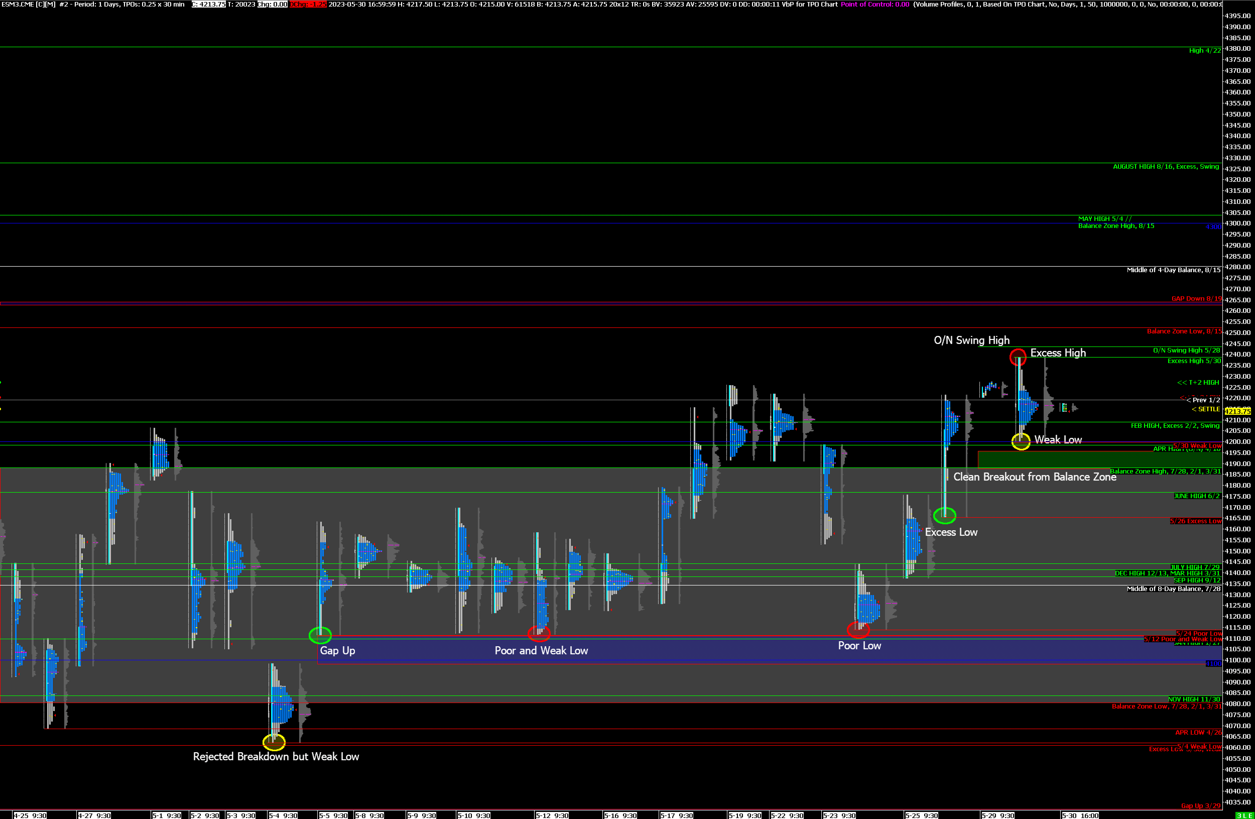The width and height of the screenshot is (1255, 819).
Task: Click the green circle marking Excess Low
Action: click(x=945, y=515)
